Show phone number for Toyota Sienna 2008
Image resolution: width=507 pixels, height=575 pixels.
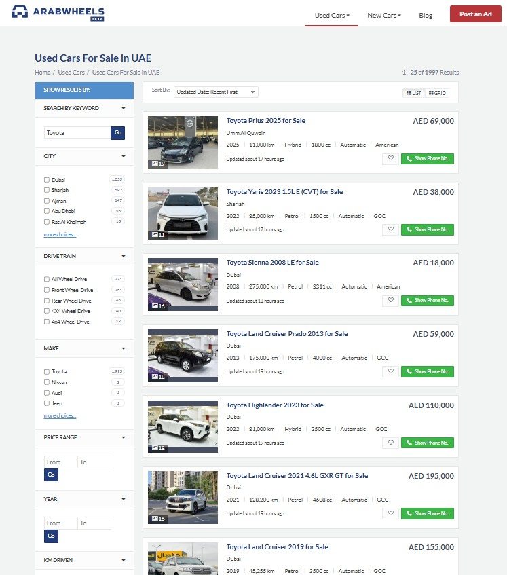click(427, 300)
